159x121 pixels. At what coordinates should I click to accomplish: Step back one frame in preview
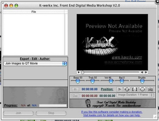142,72
